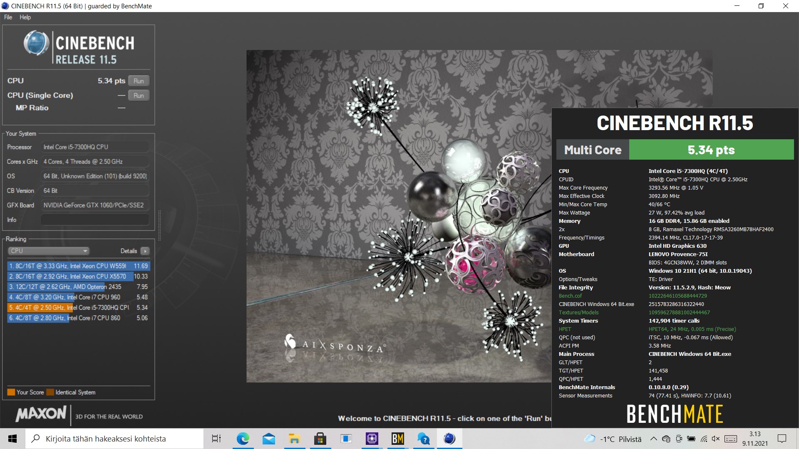Click the rendered scene image
This screenshot has width=799, height=449.
click(399, 216)
